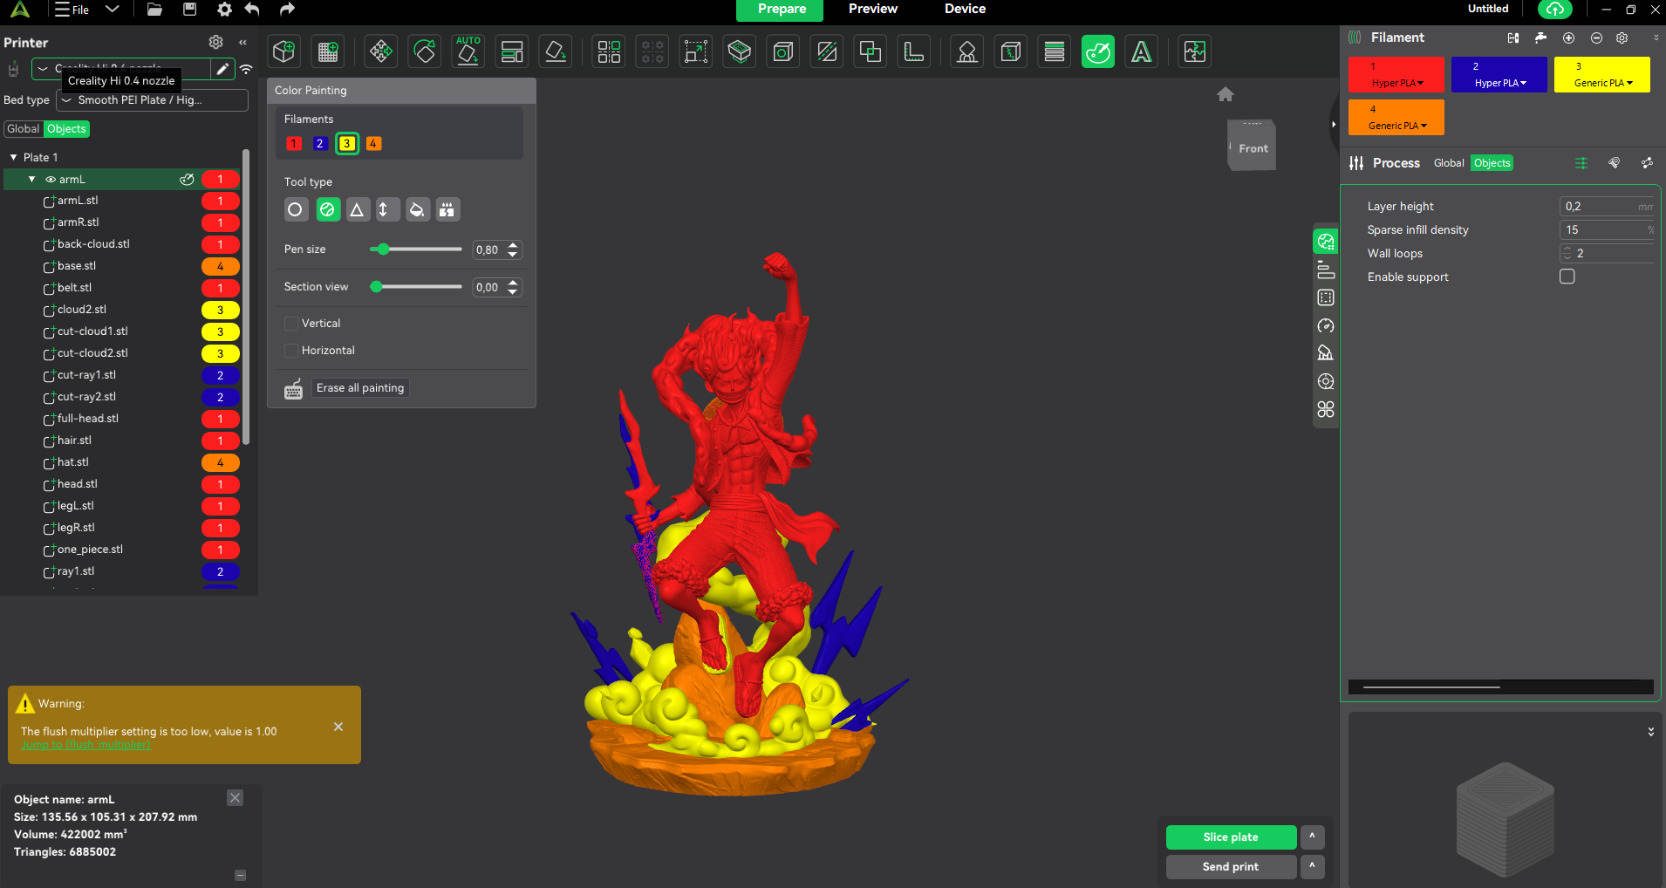This screenshot has width=1666, height=888.
Task: Select the Lay on face tool
Action: pyautogui.click(x=556, y=51)
